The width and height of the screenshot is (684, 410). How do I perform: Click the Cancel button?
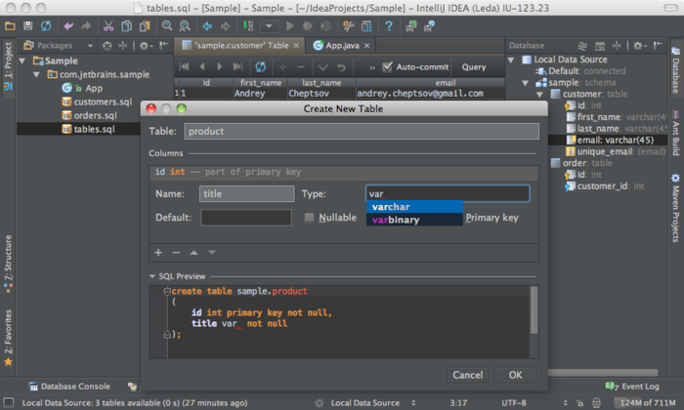coord(467,375)
